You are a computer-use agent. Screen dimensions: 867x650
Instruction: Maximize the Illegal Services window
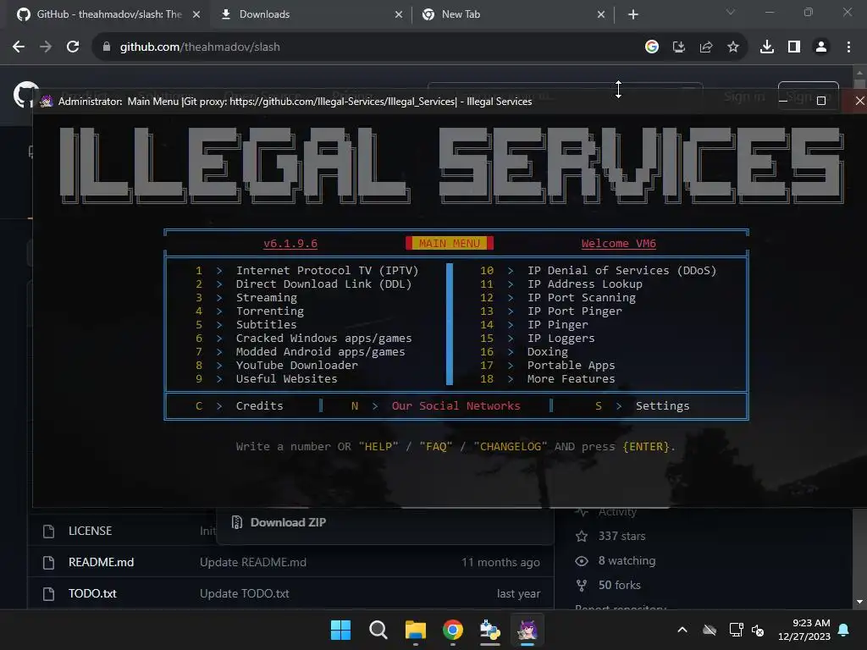point(821,101)
